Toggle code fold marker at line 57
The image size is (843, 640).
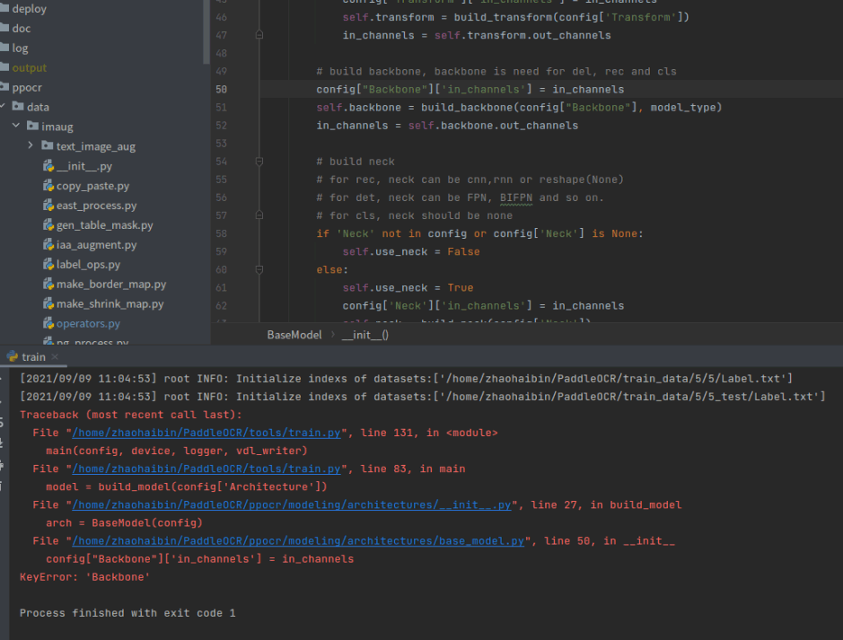tap(259, 215)
